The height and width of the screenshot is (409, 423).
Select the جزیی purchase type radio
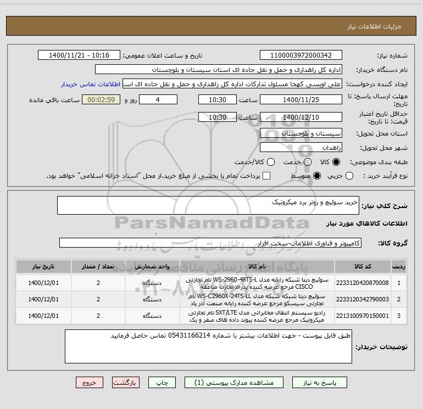349,176
